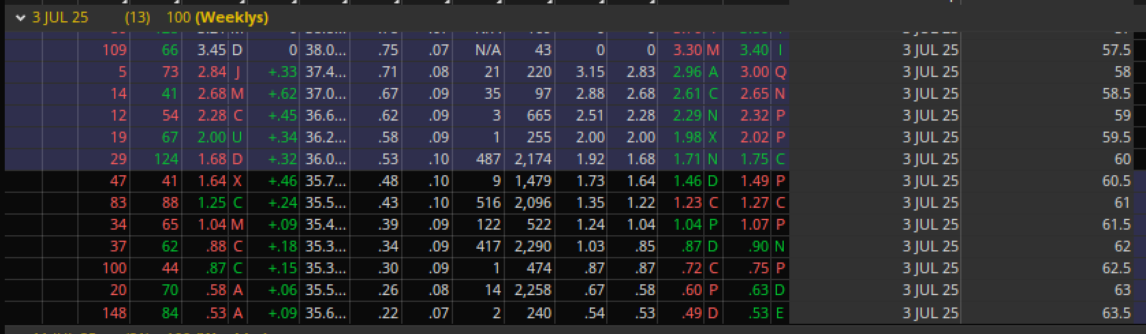The width and height of the screenshot is (1146, 334).
Task: Click the 2.32 P ask at strike 59
Action: (756, 115)
